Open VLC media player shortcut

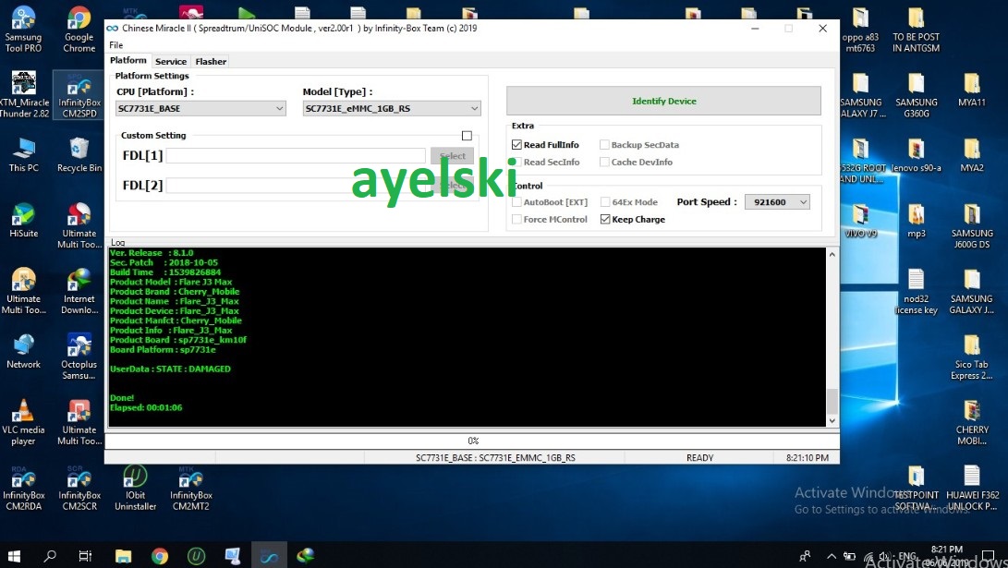pyautogui.click(x=24, y=422)
